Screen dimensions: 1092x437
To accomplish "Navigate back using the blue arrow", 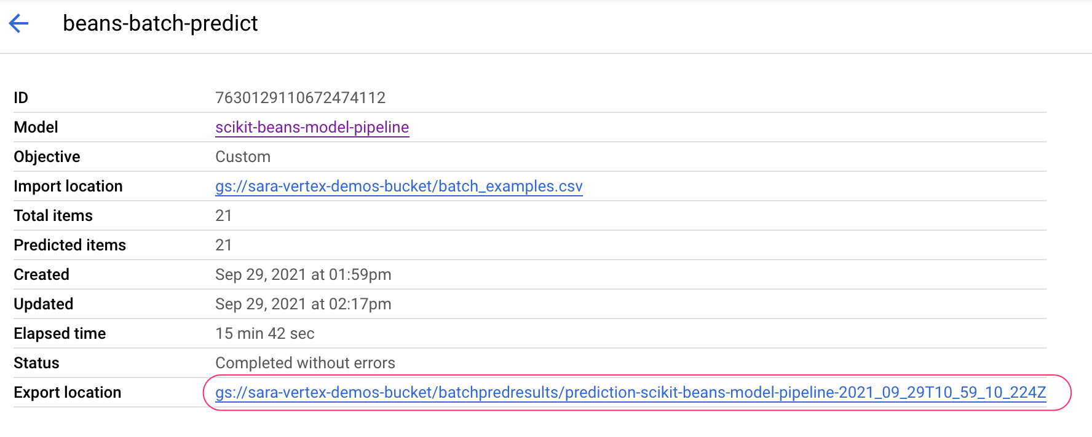I will coord(19,23).
